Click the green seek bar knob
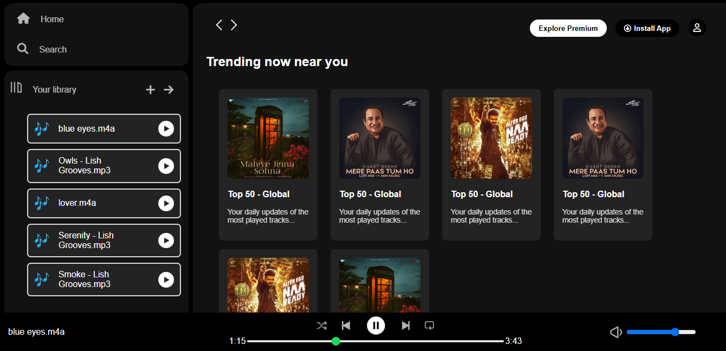726x351 pixels. point(336,341)
